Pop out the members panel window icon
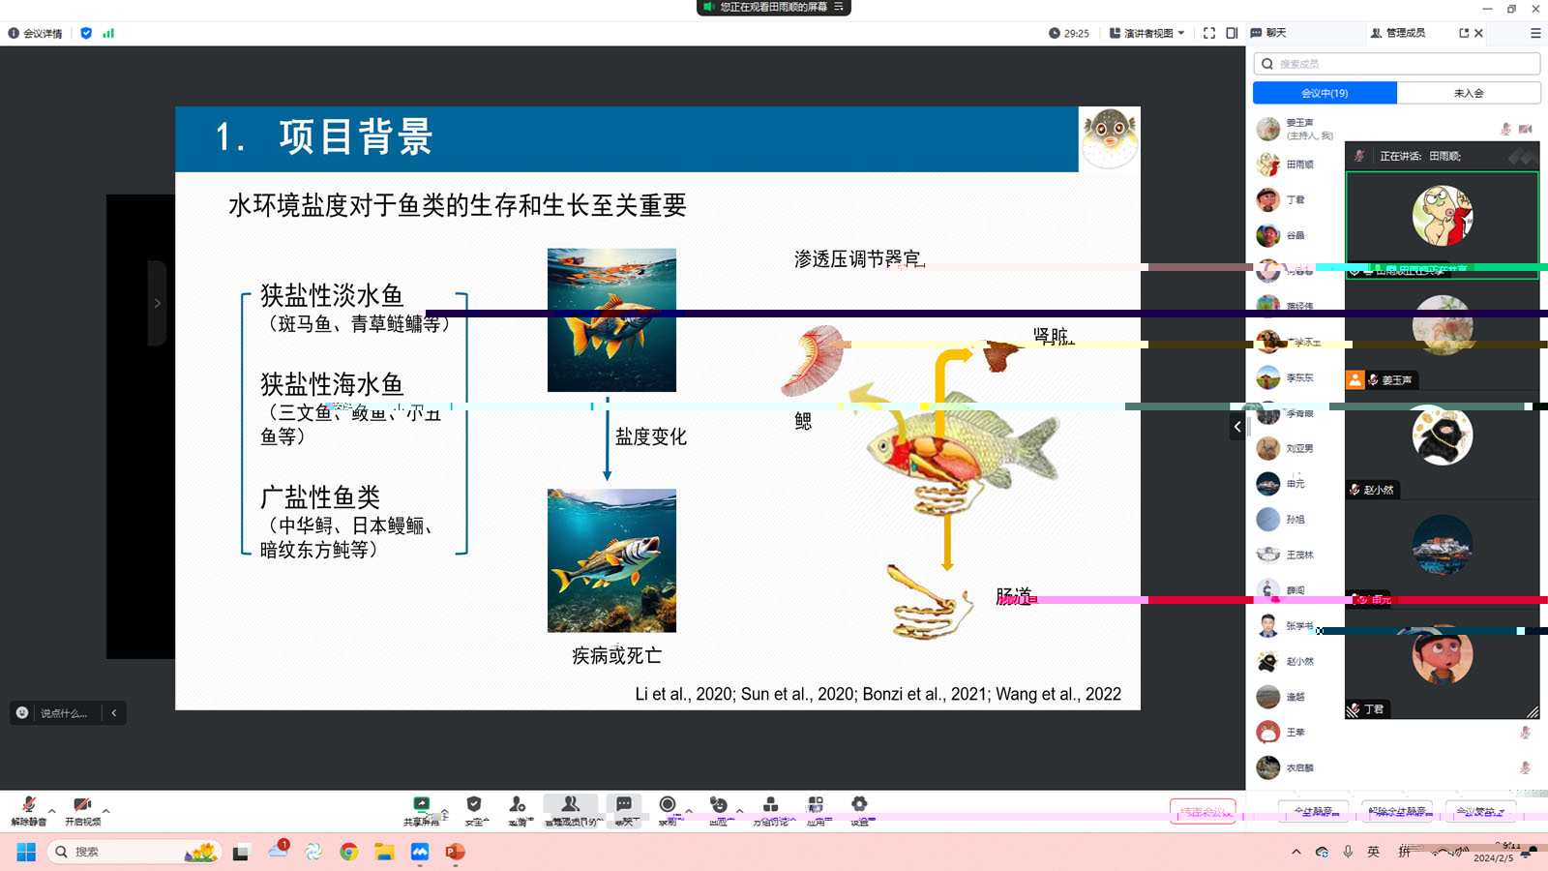1548x871 pixels. click(1464, 33)
